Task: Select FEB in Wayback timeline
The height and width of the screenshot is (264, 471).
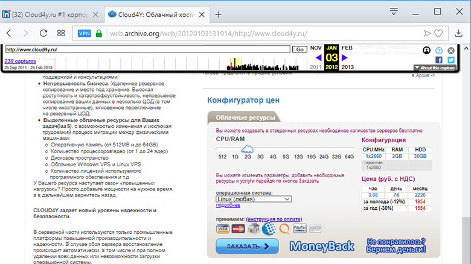Action: click(347, 48)
